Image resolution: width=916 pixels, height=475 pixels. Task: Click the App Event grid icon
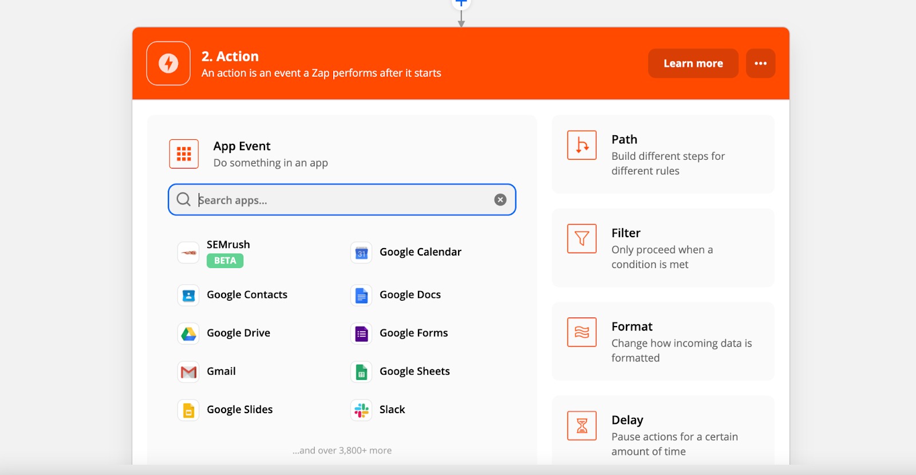pos(184,154)
